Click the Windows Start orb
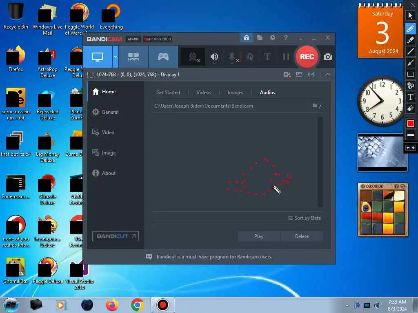This screenshot has width=418, height=313. (x=11, y=305)
